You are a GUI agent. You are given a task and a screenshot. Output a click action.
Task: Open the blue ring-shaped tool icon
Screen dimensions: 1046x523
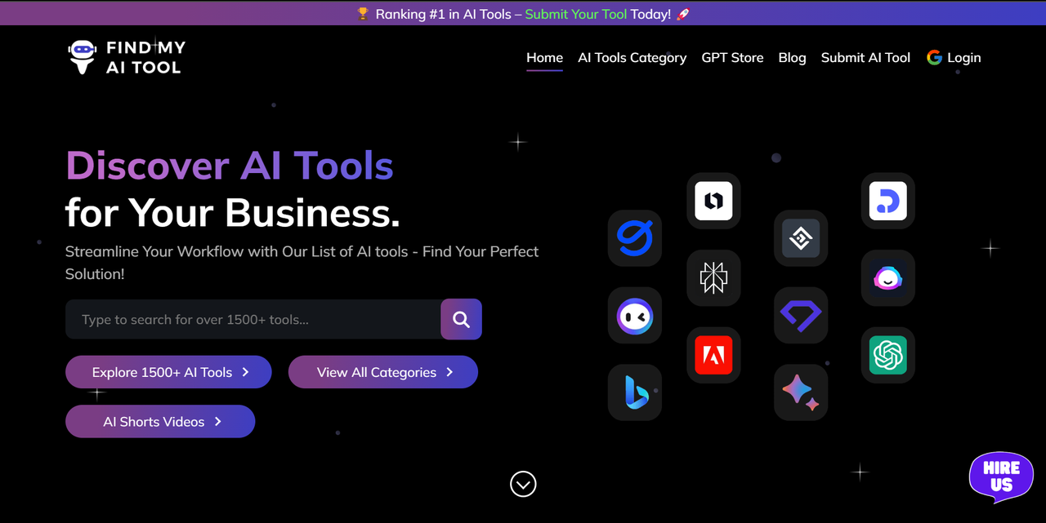[635, 238]
